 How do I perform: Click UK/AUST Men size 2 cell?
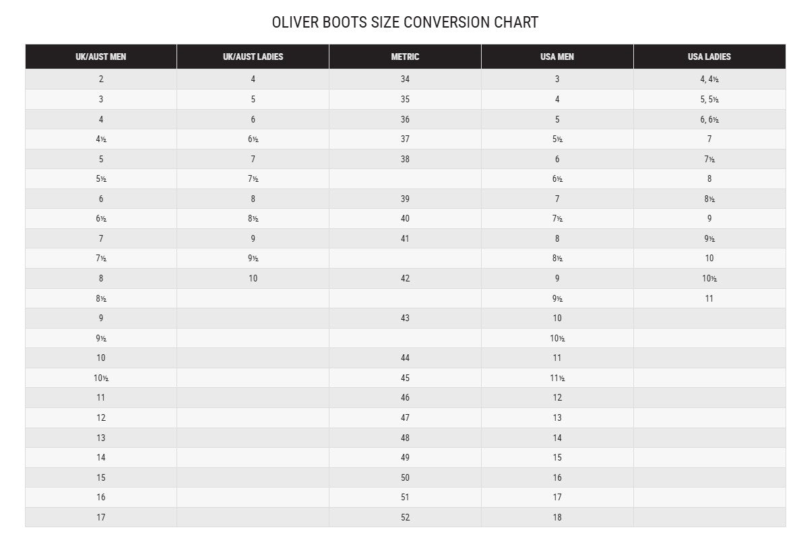101,79
